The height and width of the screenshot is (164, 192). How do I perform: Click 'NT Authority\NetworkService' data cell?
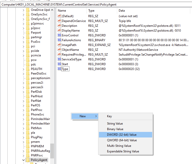[138, 50]
